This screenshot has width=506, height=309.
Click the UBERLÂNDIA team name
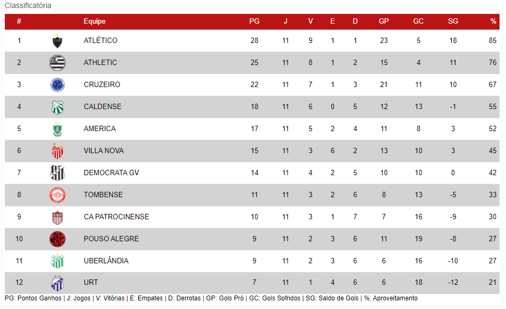click(106, 261)
